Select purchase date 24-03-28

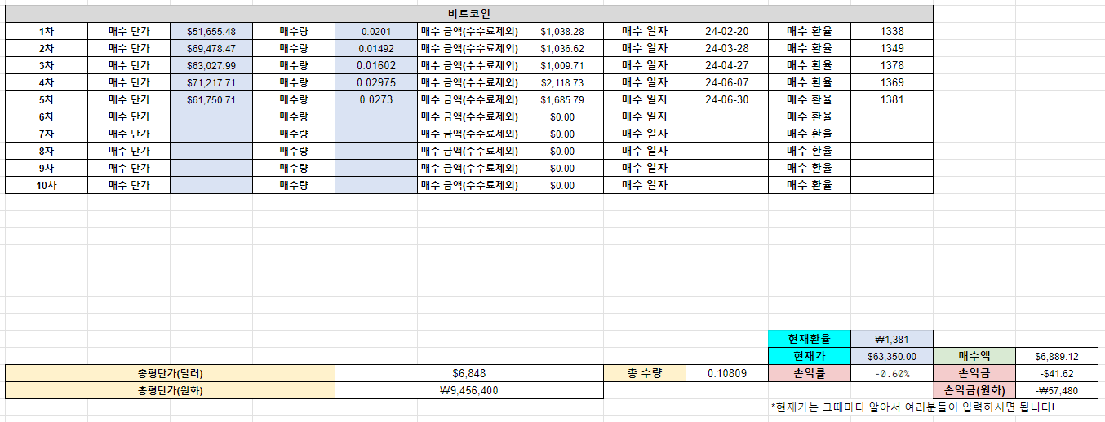[x=726, y=48]
